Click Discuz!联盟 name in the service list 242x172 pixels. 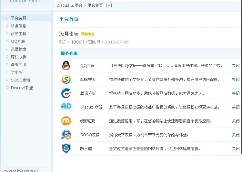coord(91,107)
